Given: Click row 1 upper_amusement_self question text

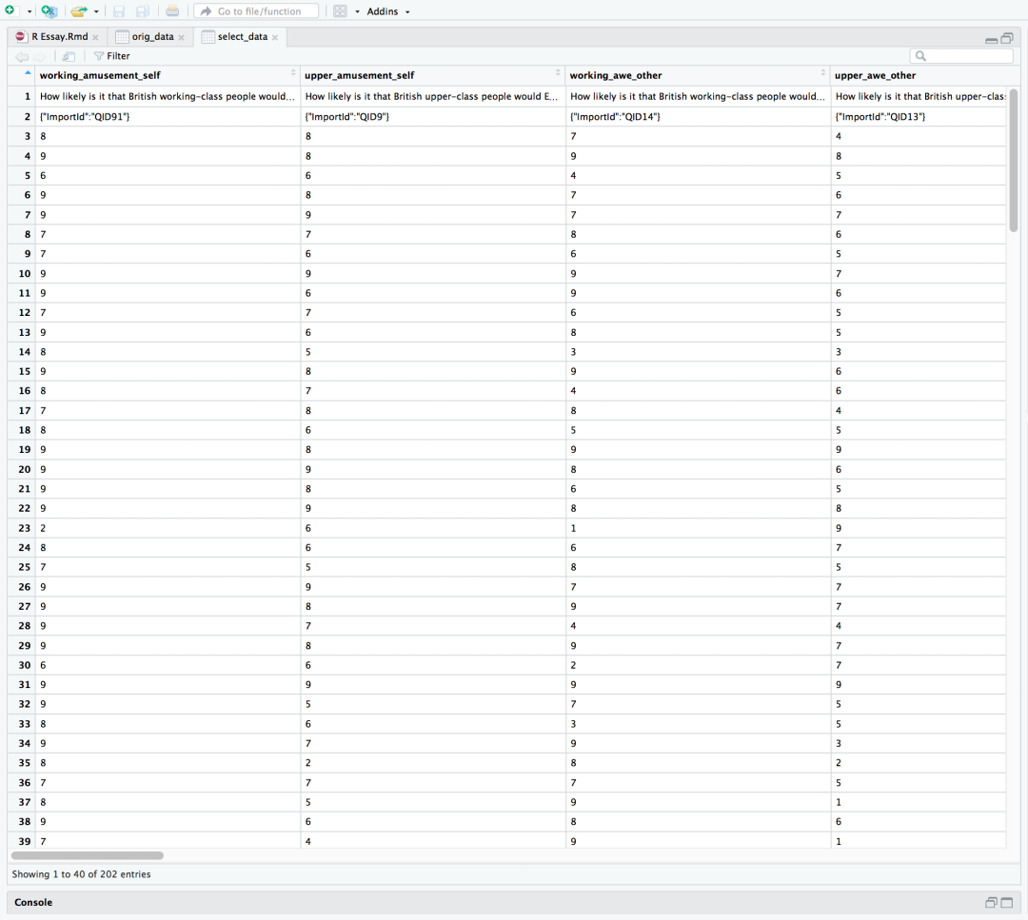Looking at the screenshot, I should coord(431,96).
